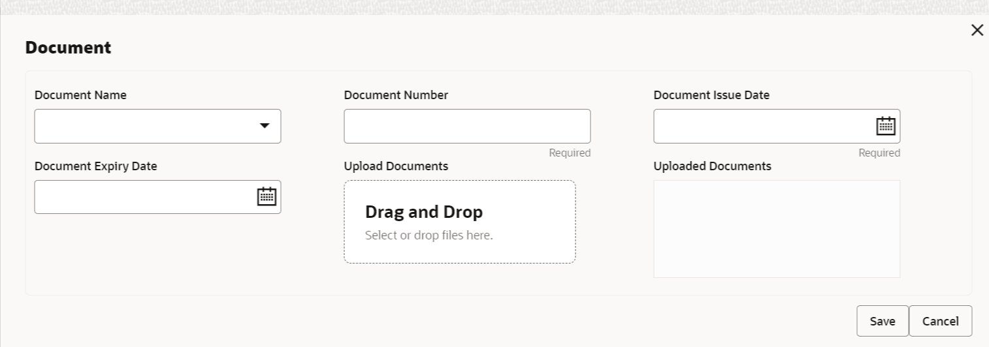Open the Document Issue Date calendar picker

[x=885, y=126]
